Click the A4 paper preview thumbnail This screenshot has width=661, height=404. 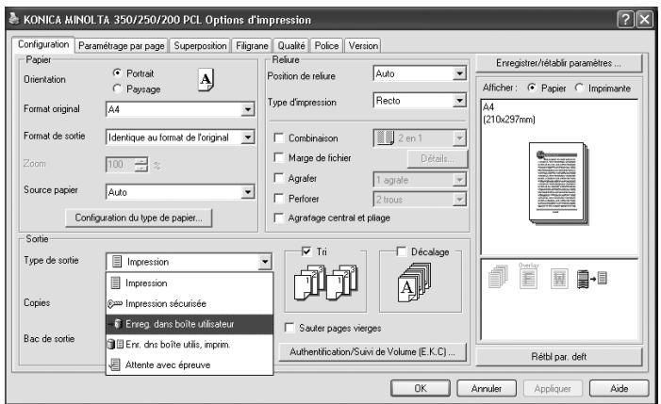click(558, 184)
